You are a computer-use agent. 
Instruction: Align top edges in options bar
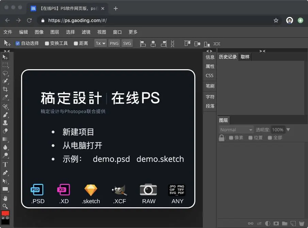click(x=188, y=43)
